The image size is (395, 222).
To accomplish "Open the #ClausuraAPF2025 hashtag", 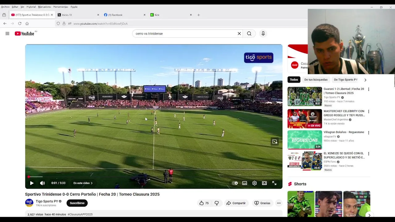I will coord(80,215).
